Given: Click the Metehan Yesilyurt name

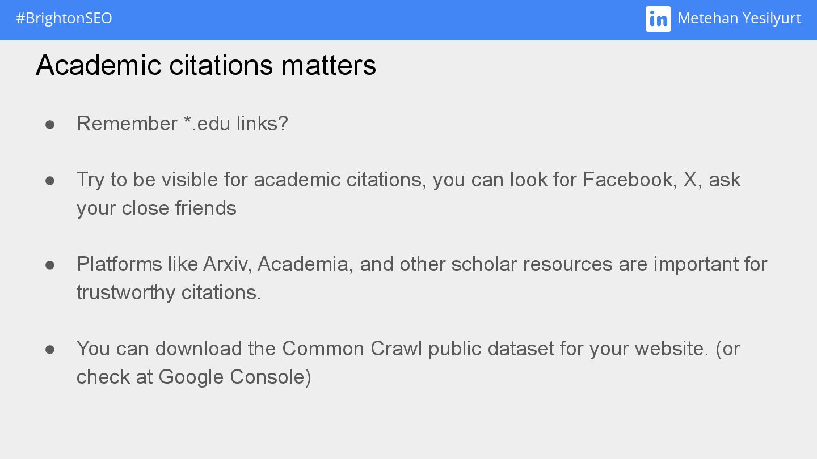Looking at the screenshot, I should point(739,18).
